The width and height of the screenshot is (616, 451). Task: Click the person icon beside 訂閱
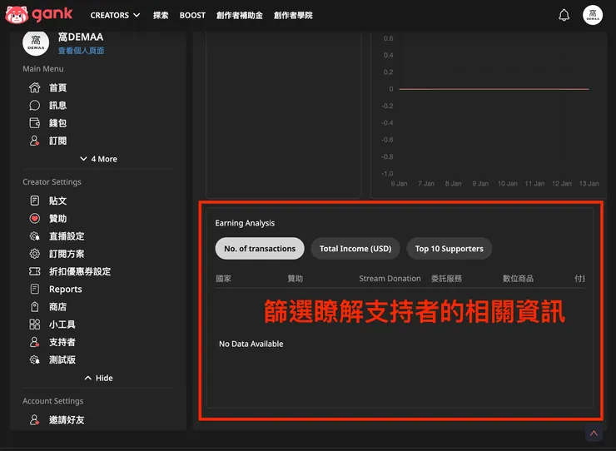coord(35,141)
